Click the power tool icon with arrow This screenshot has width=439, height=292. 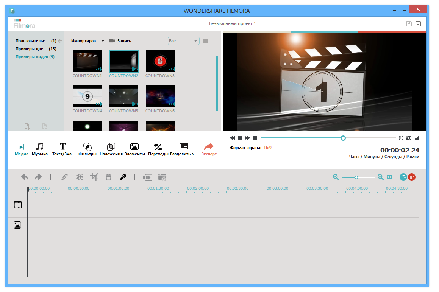point(147,177)
